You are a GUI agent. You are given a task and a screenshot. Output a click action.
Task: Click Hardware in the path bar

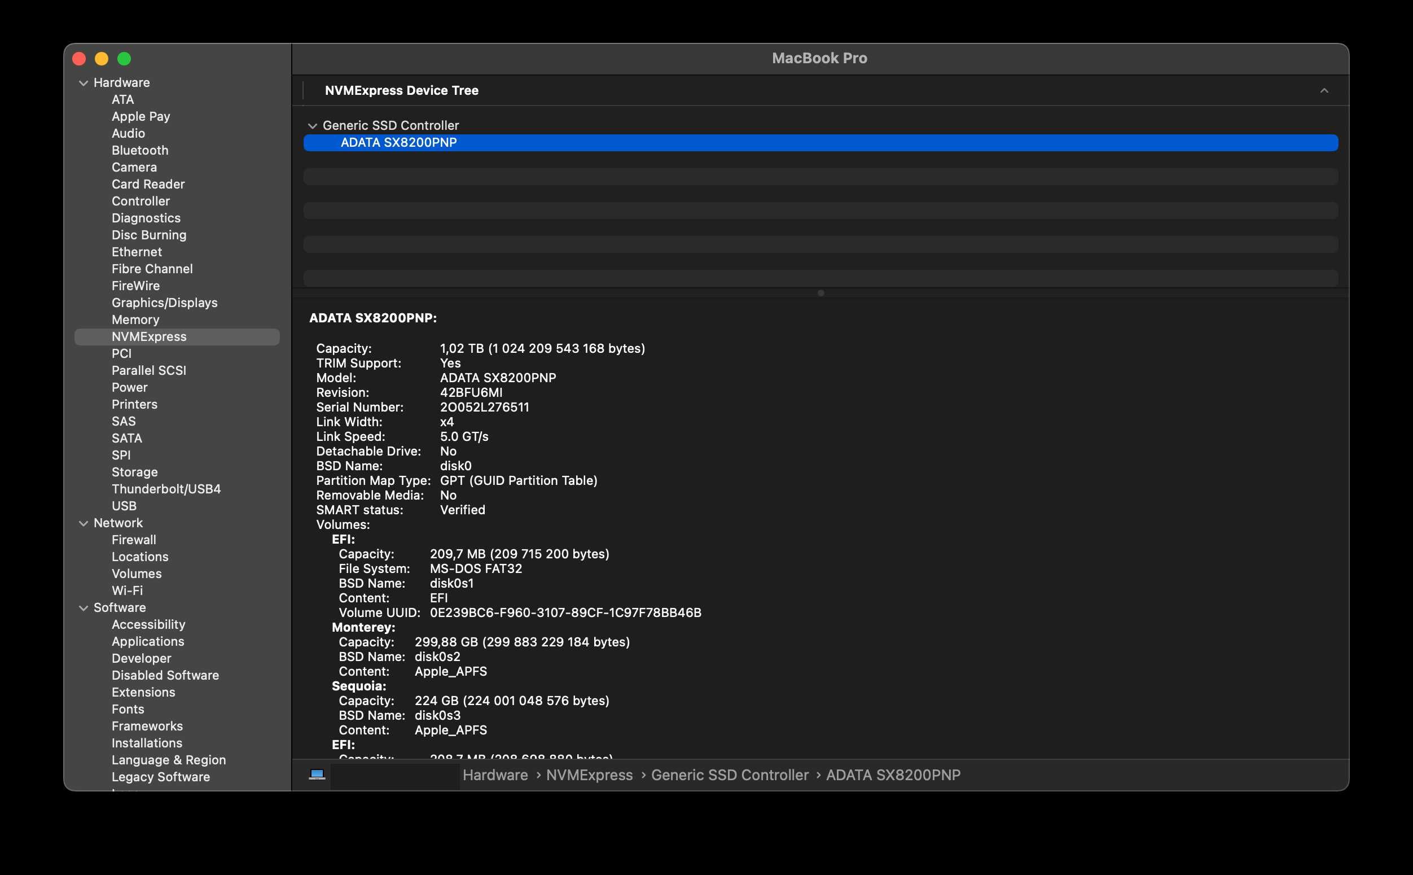(495, 775)
